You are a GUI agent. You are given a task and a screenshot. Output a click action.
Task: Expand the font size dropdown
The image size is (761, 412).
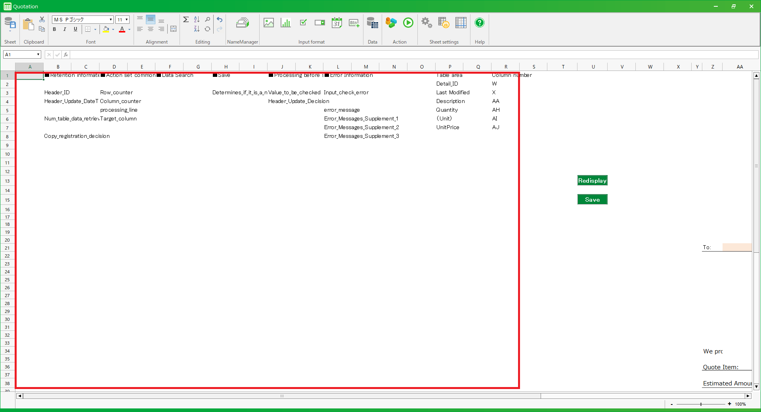126,20
